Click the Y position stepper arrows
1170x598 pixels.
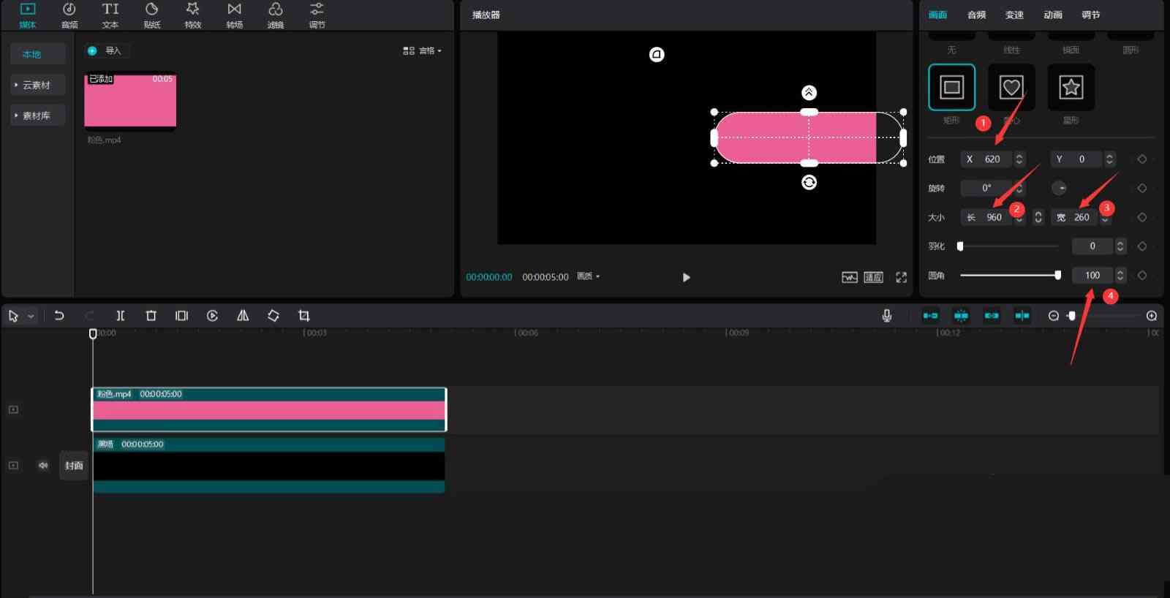coord(1109,159)
